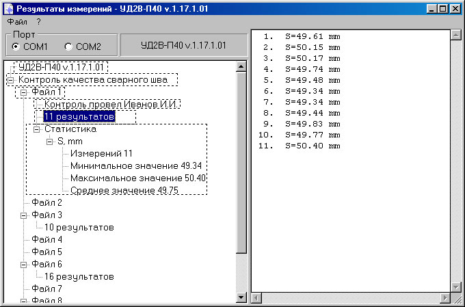Select the Файл 6 tree item
465x307 pixels.
tap(47, 264)
